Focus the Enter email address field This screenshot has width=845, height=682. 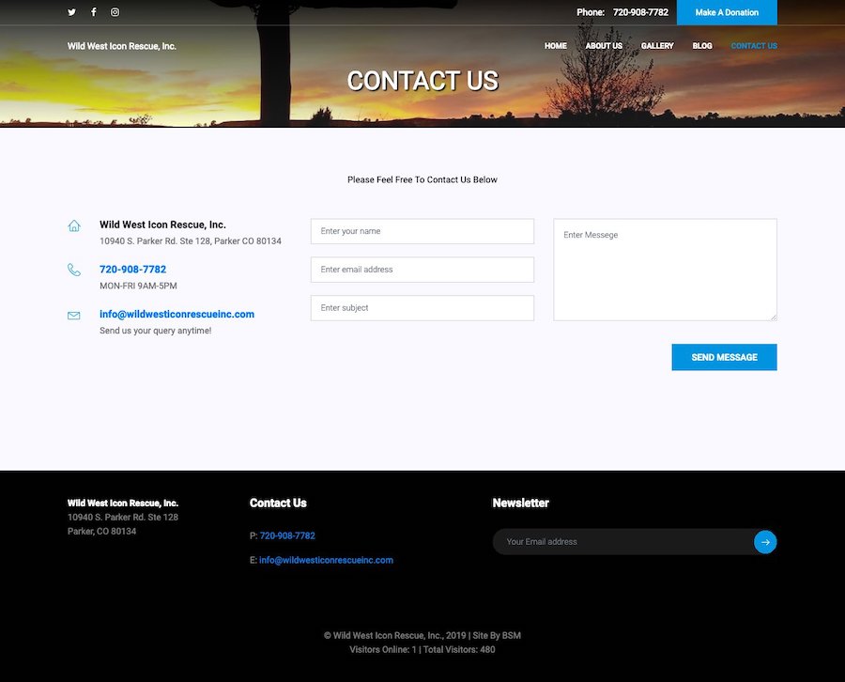click(x=422, y=270)
